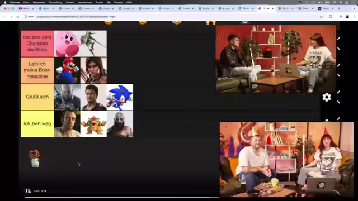Click 'Leih ich meine Bohrmaschine' tier label
358x201 pixels.
[x=37, y=70]
